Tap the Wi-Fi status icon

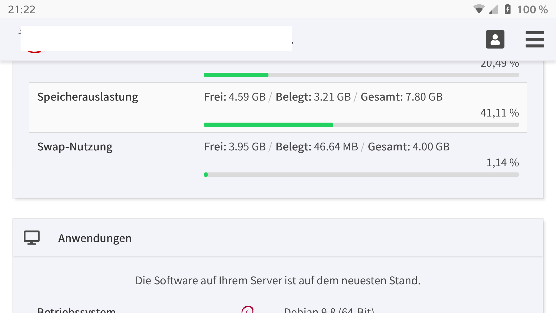[x=479, y=9]
